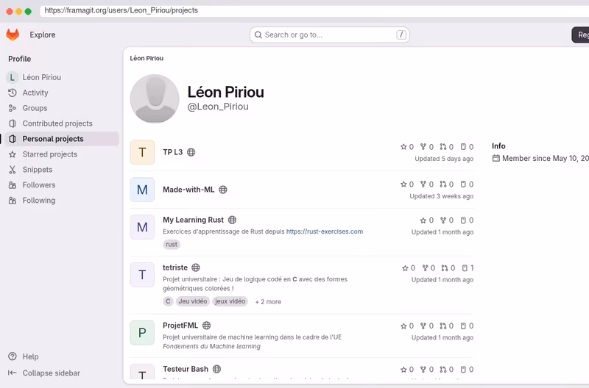Click the issues count for TP L3
Image resolution: width=589 pixels, height=388 pixels.
[467, 147]
